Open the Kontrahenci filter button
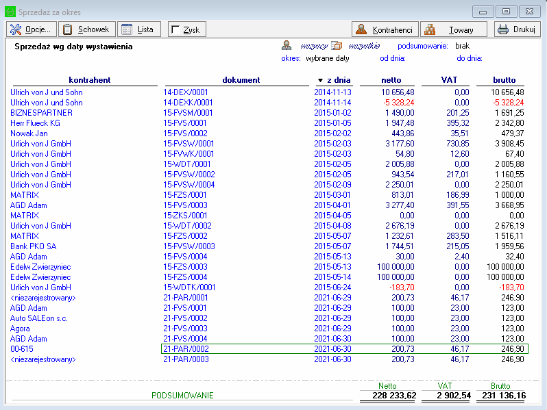Image resolution: width=547 pixels, height=410 pixels. (x=385, y=29)
